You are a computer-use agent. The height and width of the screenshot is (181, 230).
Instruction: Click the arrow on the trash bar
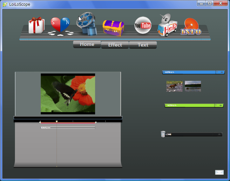point(219,134)
